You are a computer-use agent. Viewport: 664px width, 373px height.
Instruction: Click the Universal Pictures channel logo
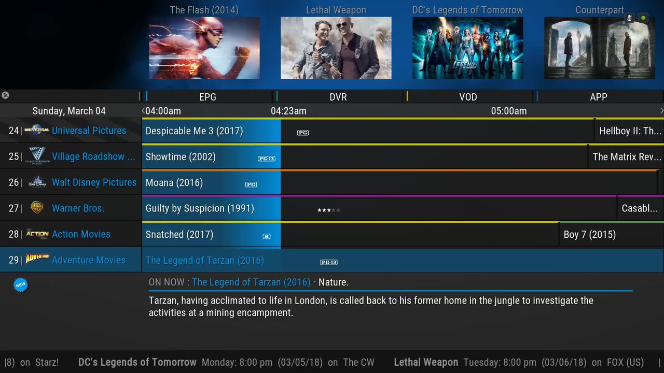[x=37, y=130]
